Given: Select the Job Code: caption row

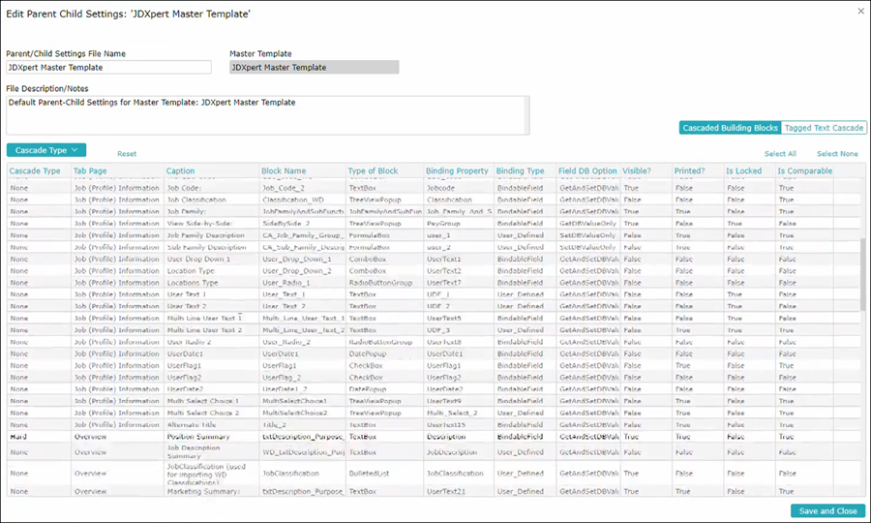Looking at the screenshot, I should (x=436, y=188).
